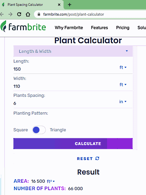Click the browser back arrow
Screen dimensions: 146x195
pos(2,14)
